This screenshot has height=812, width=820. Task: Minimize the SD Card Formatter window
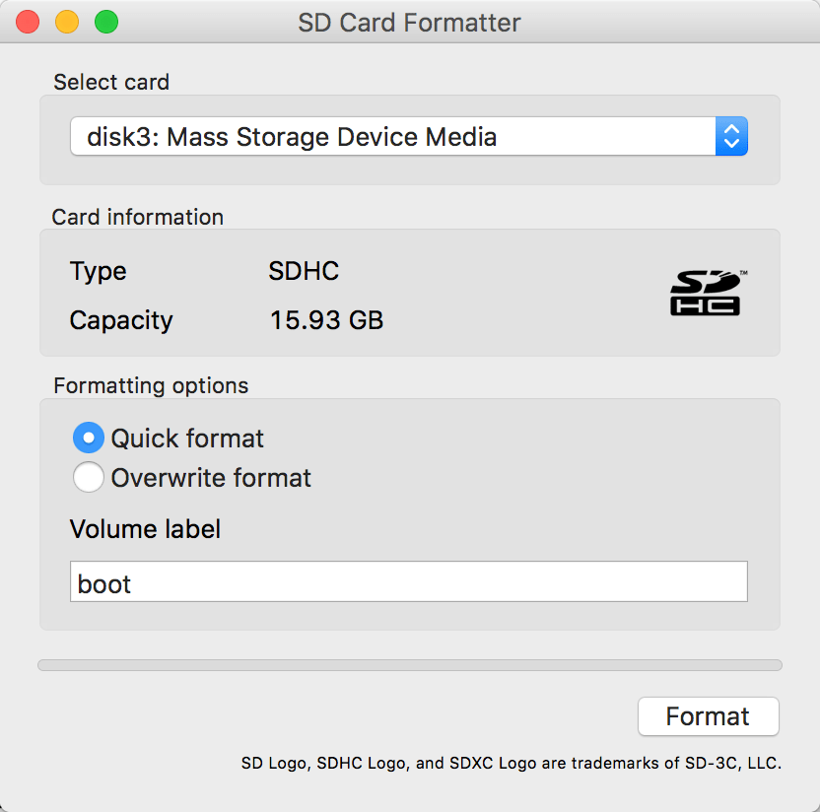click(67, 21)
